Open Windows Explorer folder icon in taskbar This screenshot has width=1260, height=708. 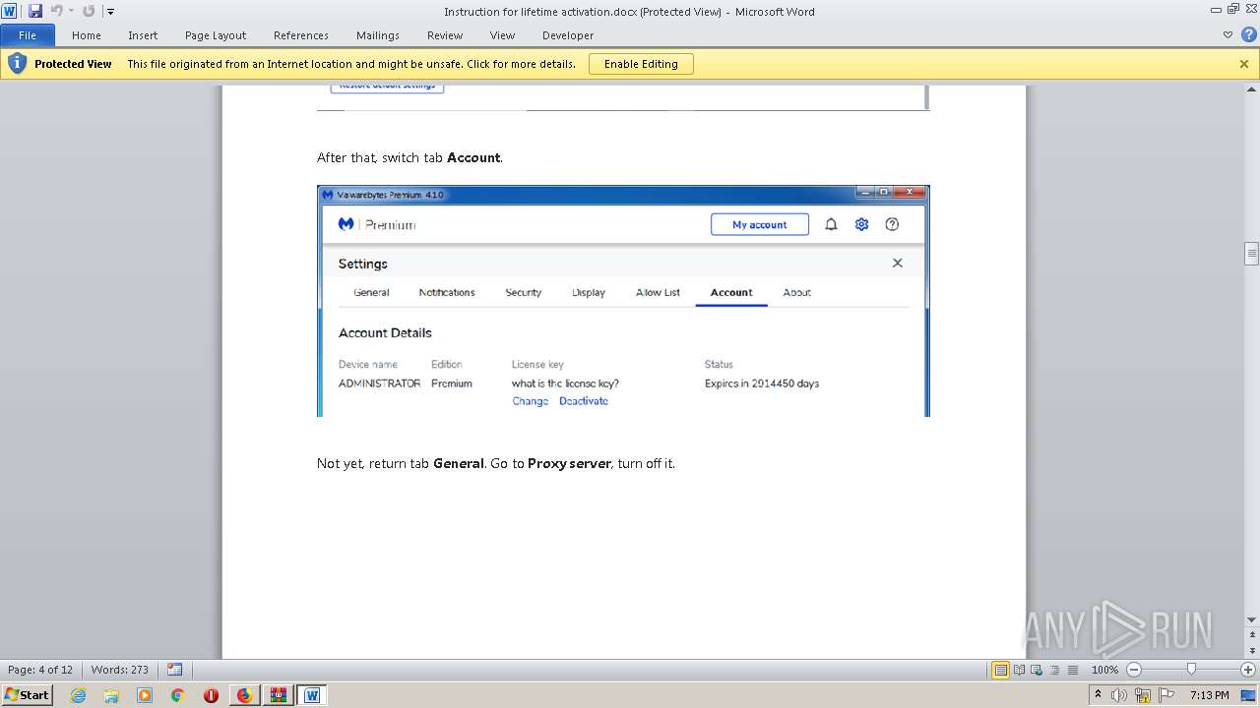coord(111,695)
